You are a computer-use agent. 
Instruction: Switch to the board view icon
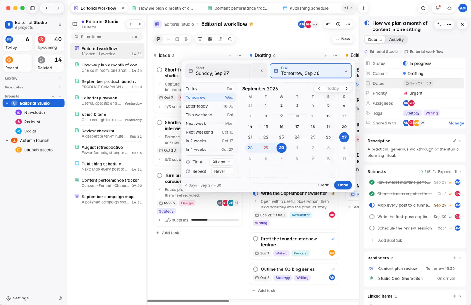point(159,39)
